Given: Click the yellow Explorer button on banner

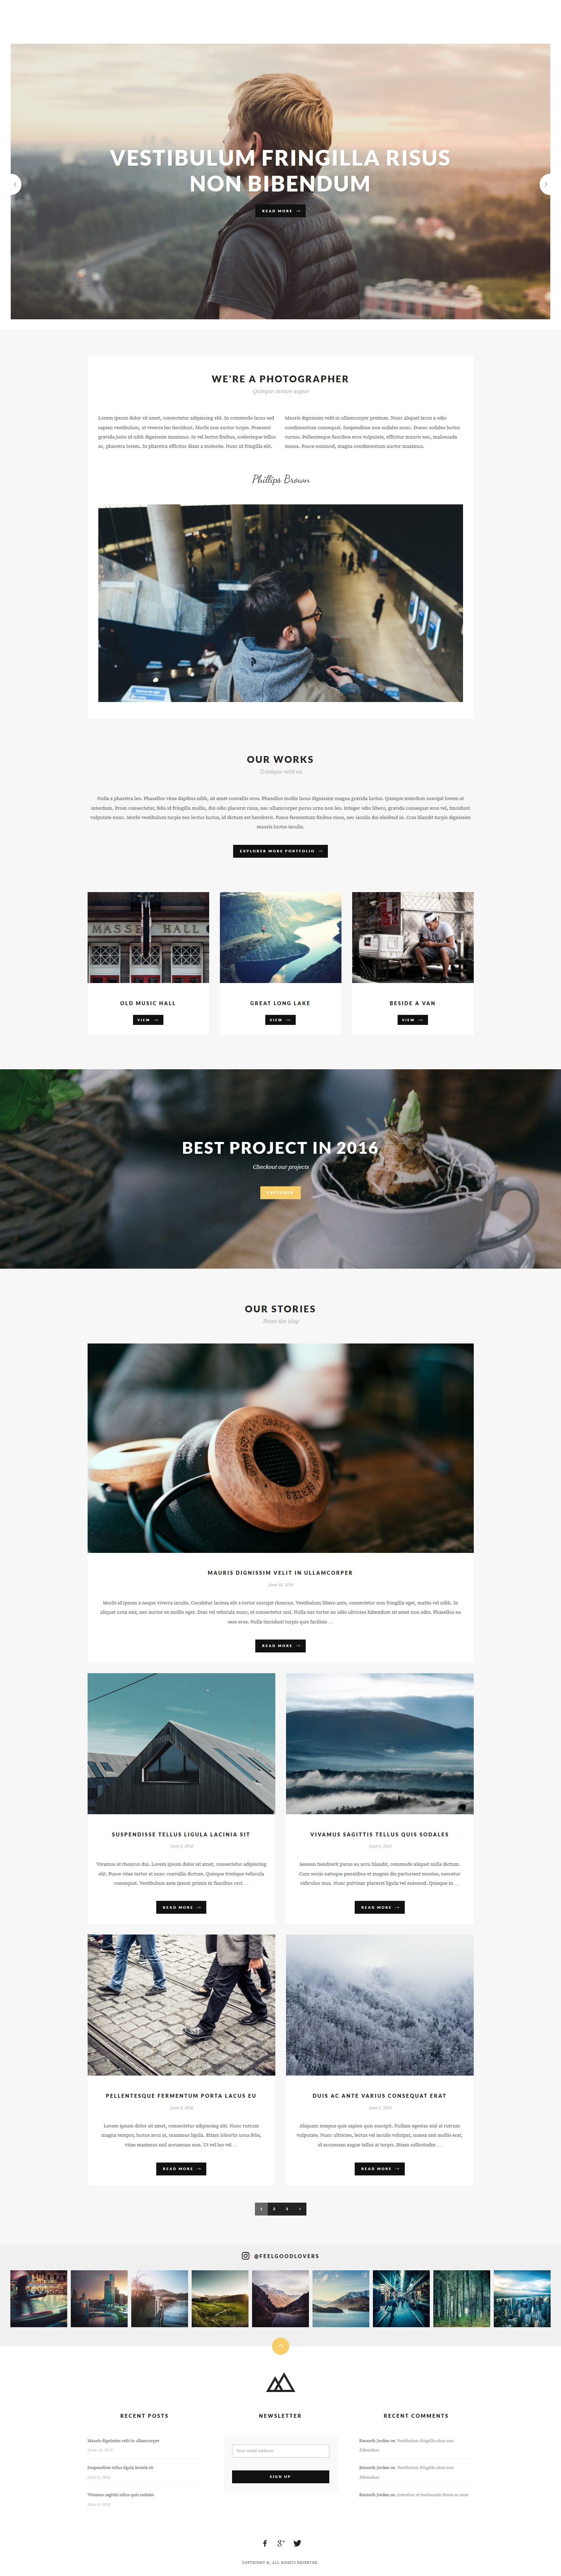Looking at the screenshot, I should 280,1192.
